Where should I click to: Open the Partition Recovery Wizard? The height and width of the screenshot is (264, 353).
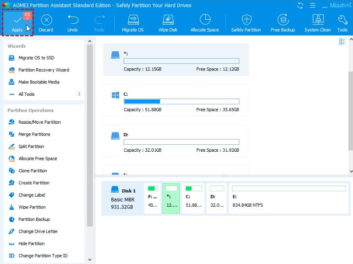[44, 70]
